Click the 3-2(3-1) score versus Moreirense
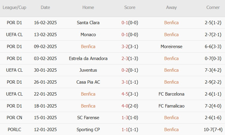 (130, 47)
